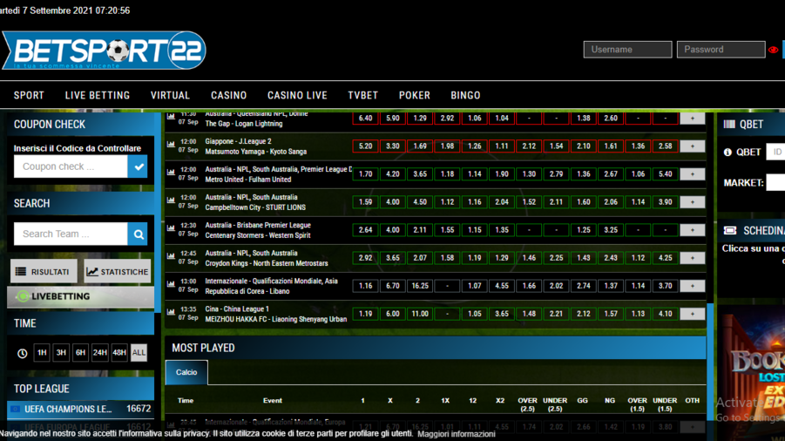Click the QBET info icon
785x441 pixels.
(x=727, y=152)
